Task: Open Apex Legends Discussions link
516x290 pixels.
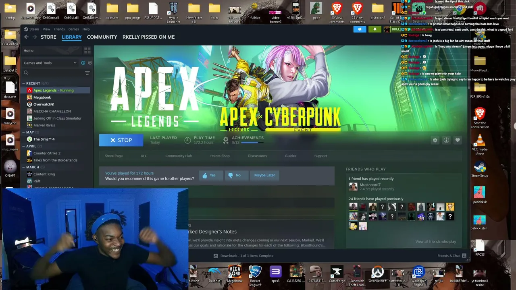Action: tap(257, 156)
